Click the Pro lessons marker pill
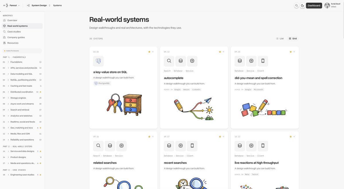 tap(22, 51)
